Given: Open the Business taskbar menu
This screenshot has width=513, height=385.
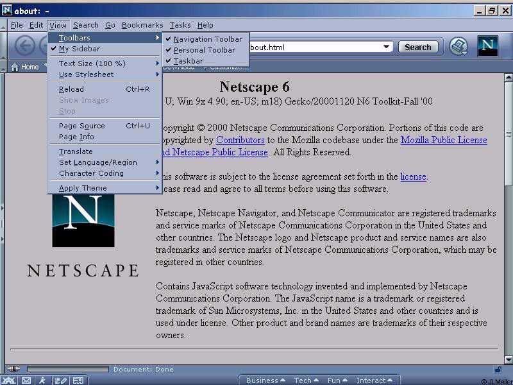Looking at the screenshot, I should (265, 381).
